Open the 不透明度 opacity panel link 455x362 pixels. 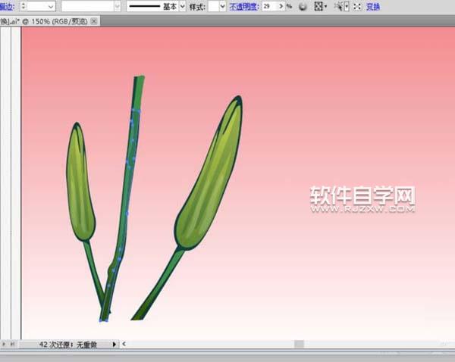click(x=243, y=6)
